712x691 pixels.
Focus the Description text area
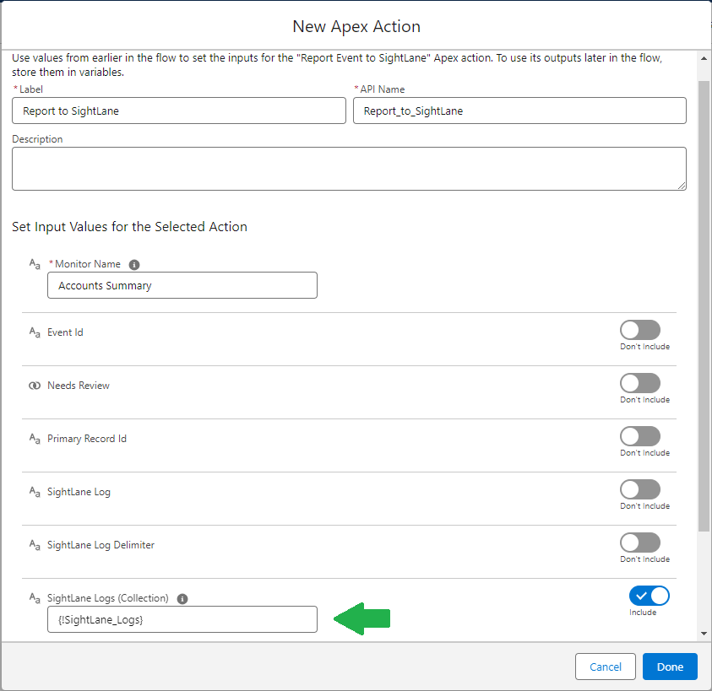coord(349,169)
